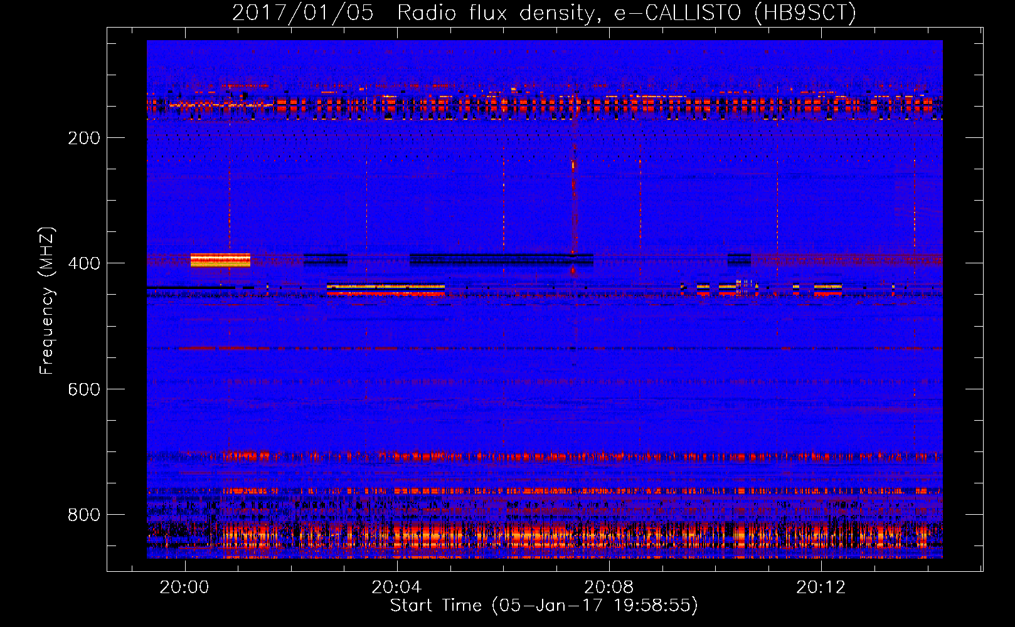Click the "Frequency (MHZ)" axis label
This screenshot has height=627, width=1015.
(x=47, y=301)
